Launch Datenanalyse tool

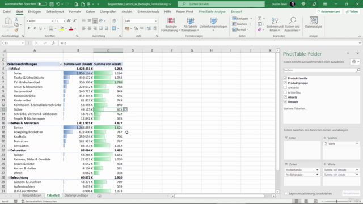click(314, 23)
